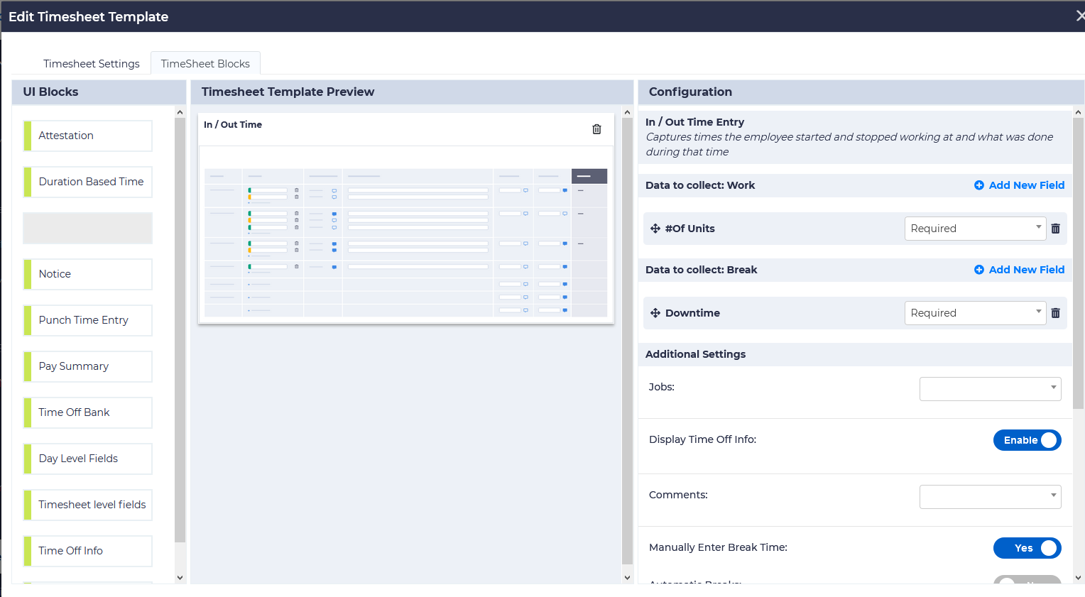Viewport: 1085px width, 597px height.
Task: Expand the Jobs dropdown
Action: point(990,388)
